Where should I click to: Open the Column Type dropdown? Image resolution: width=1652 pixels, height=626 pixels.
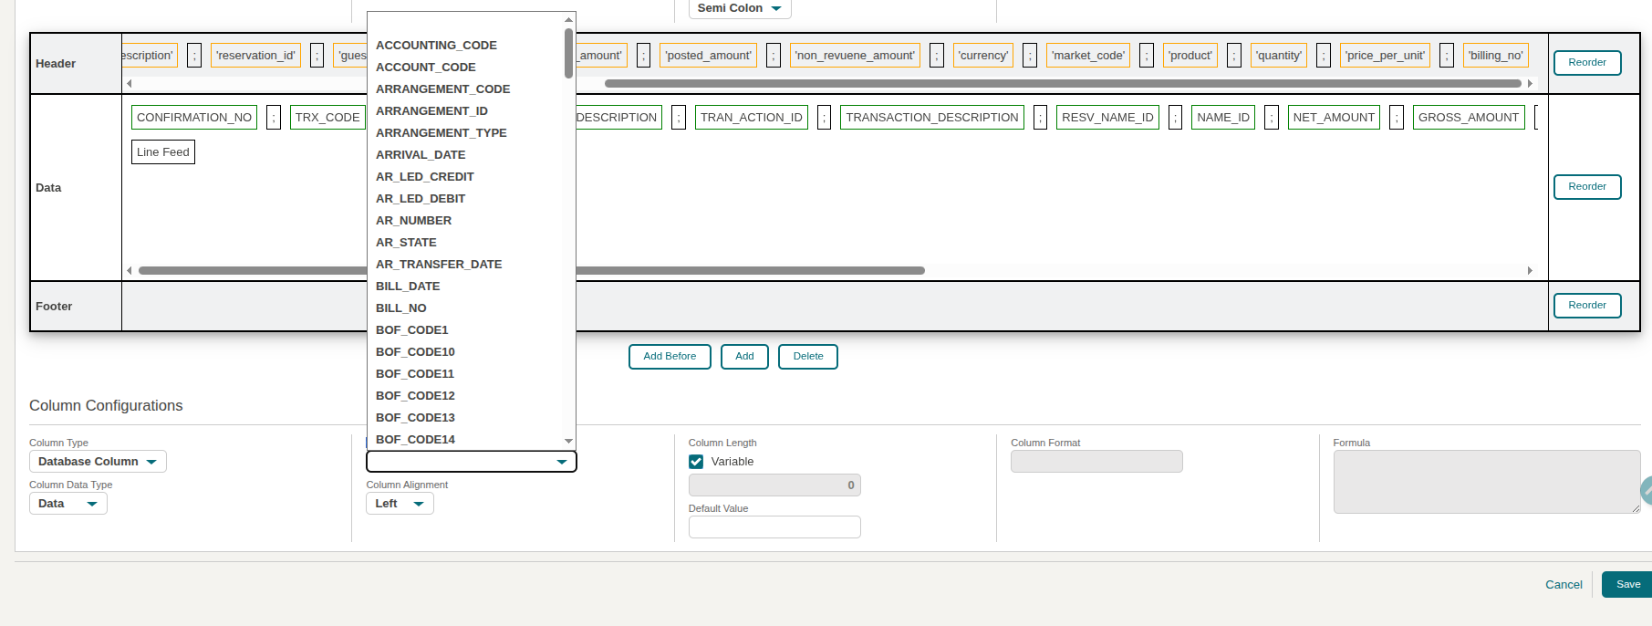[x=98, y=462]
